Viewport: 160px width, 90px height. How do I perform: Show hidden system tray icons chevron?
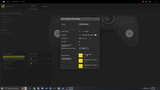click(x=141, y=88)
